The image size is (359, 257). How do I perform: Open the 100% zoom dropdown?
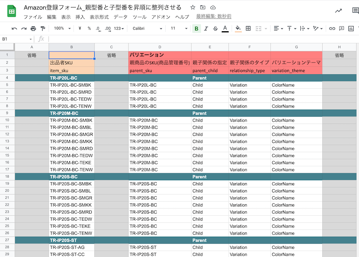pos(63,28)
